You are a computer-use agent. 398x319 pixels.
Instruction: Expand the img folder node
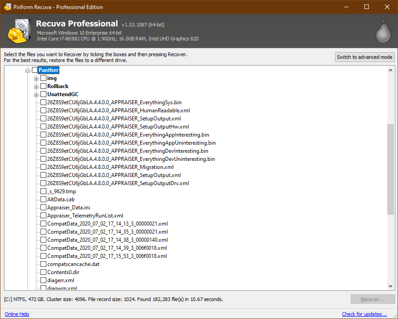point(36,79)
